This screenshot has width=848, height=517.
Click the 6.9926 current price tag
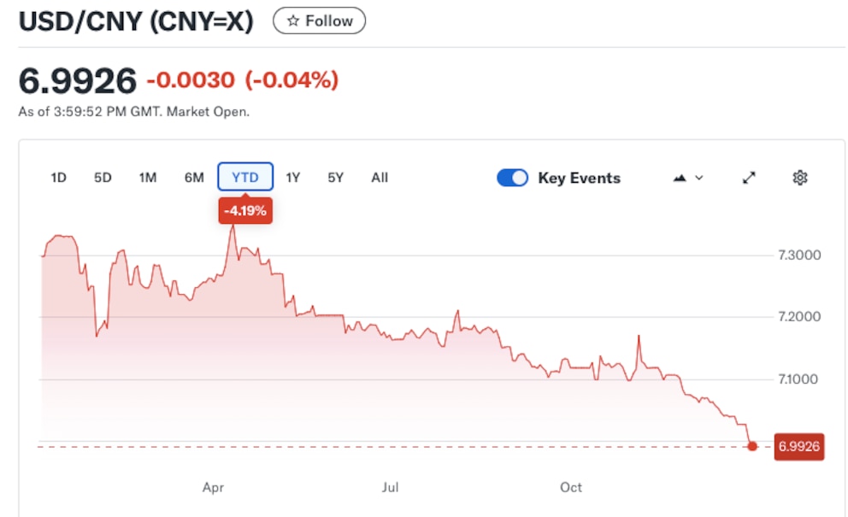799,446
